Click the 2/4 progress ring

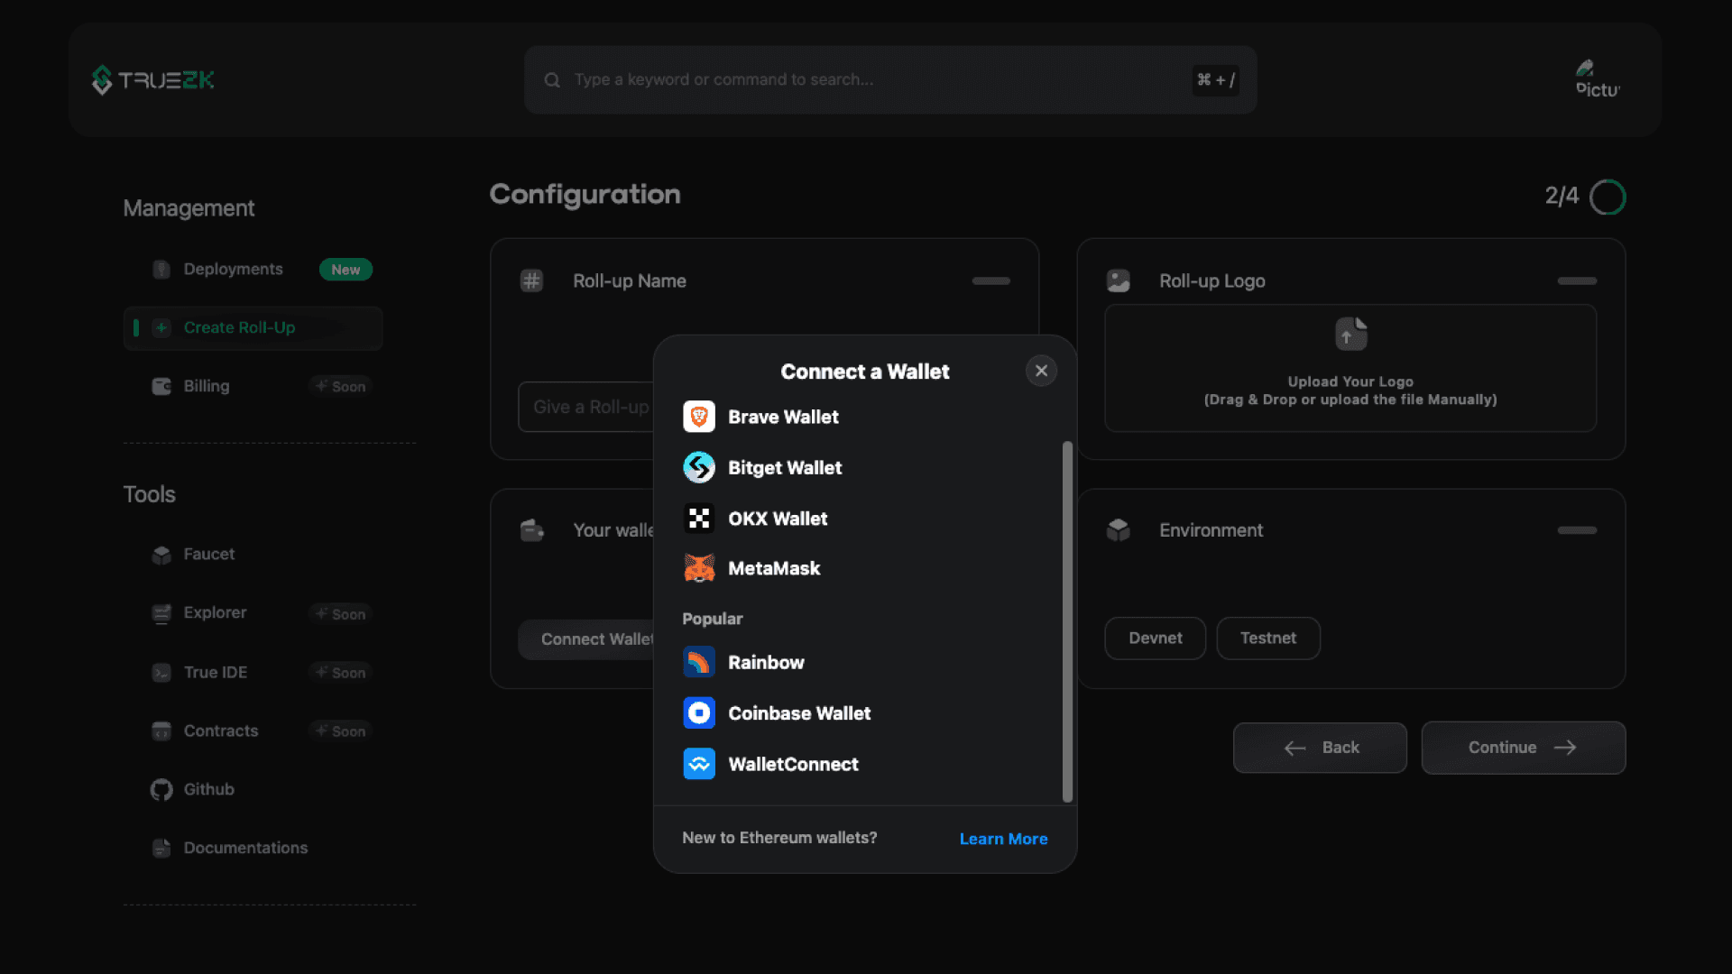point(1608,197)
